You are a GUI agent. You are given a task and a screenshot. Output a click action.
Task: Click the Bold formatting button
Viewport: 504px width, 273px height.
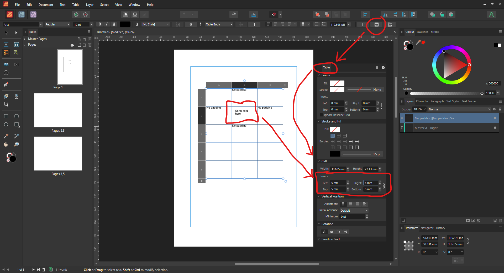(x=99, y=24)
